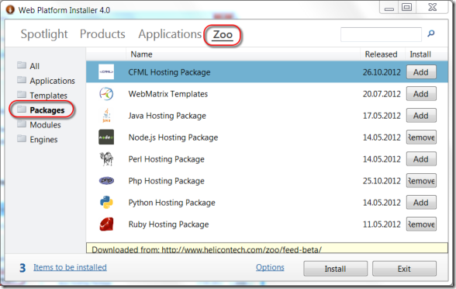Screen dimensions: 456x289
Task: Select Modules in the sidebar
Action: [45, 124]
